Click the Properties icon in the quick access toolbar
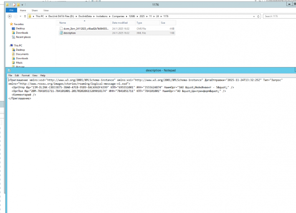296x213 pixels. pyautogui.click(x=14, y=5)
